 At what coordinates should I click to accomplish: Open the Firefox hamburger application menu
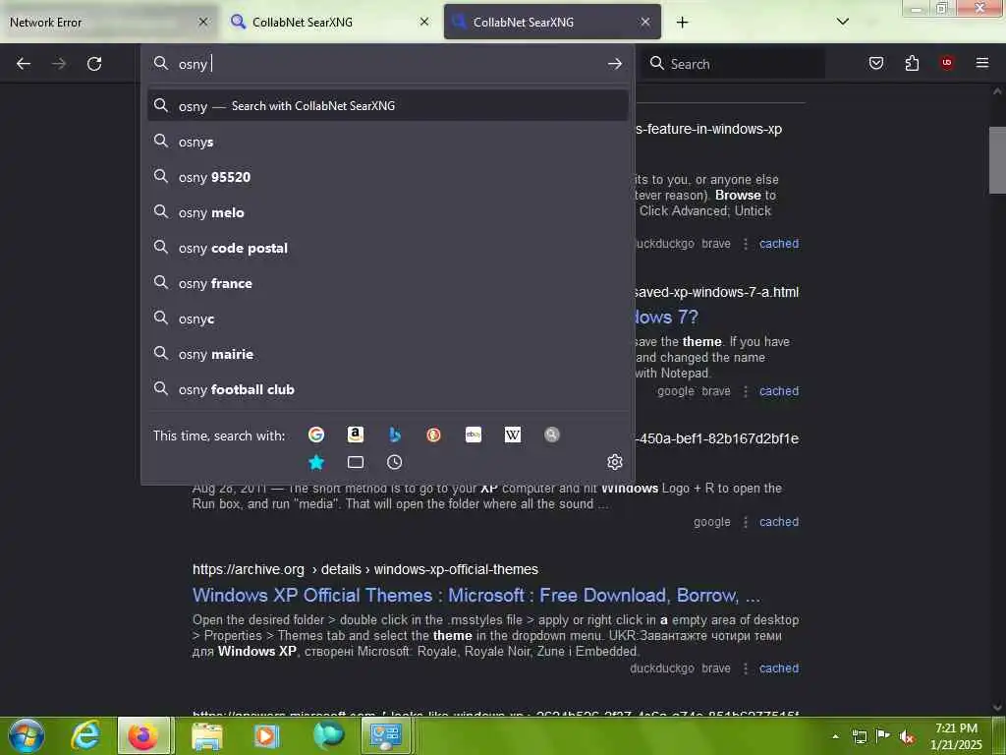pyautogui.click(x=982, y=63)
